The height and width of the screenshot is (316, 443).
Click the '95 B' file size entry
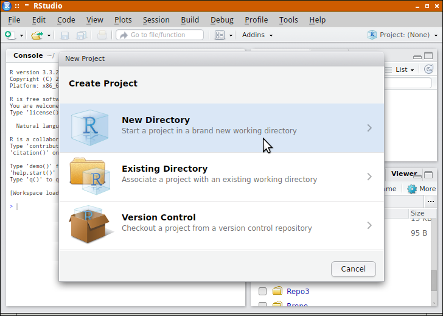click(x=419, y=233)
